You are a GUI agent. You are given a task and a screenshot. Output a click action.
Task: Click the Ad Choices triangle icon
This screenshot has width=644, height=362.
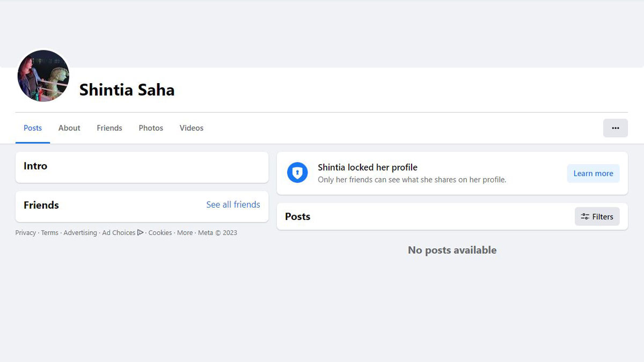pos(141,232)
